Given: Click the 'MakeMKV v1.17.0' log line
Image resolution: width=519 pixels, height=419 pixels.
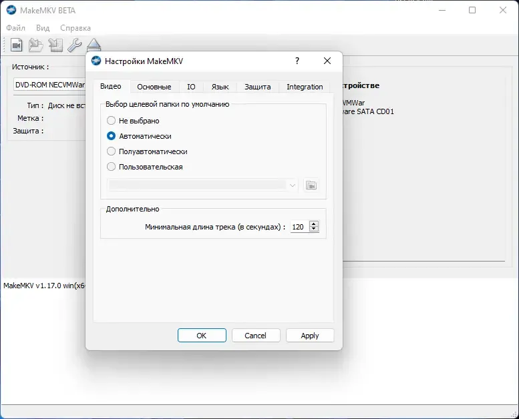Looking at the screenshot, I should click(x=44, y=286).
